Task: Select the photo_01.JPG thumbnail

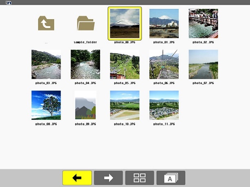Action: pyautogui.click(x=164, y=24)
